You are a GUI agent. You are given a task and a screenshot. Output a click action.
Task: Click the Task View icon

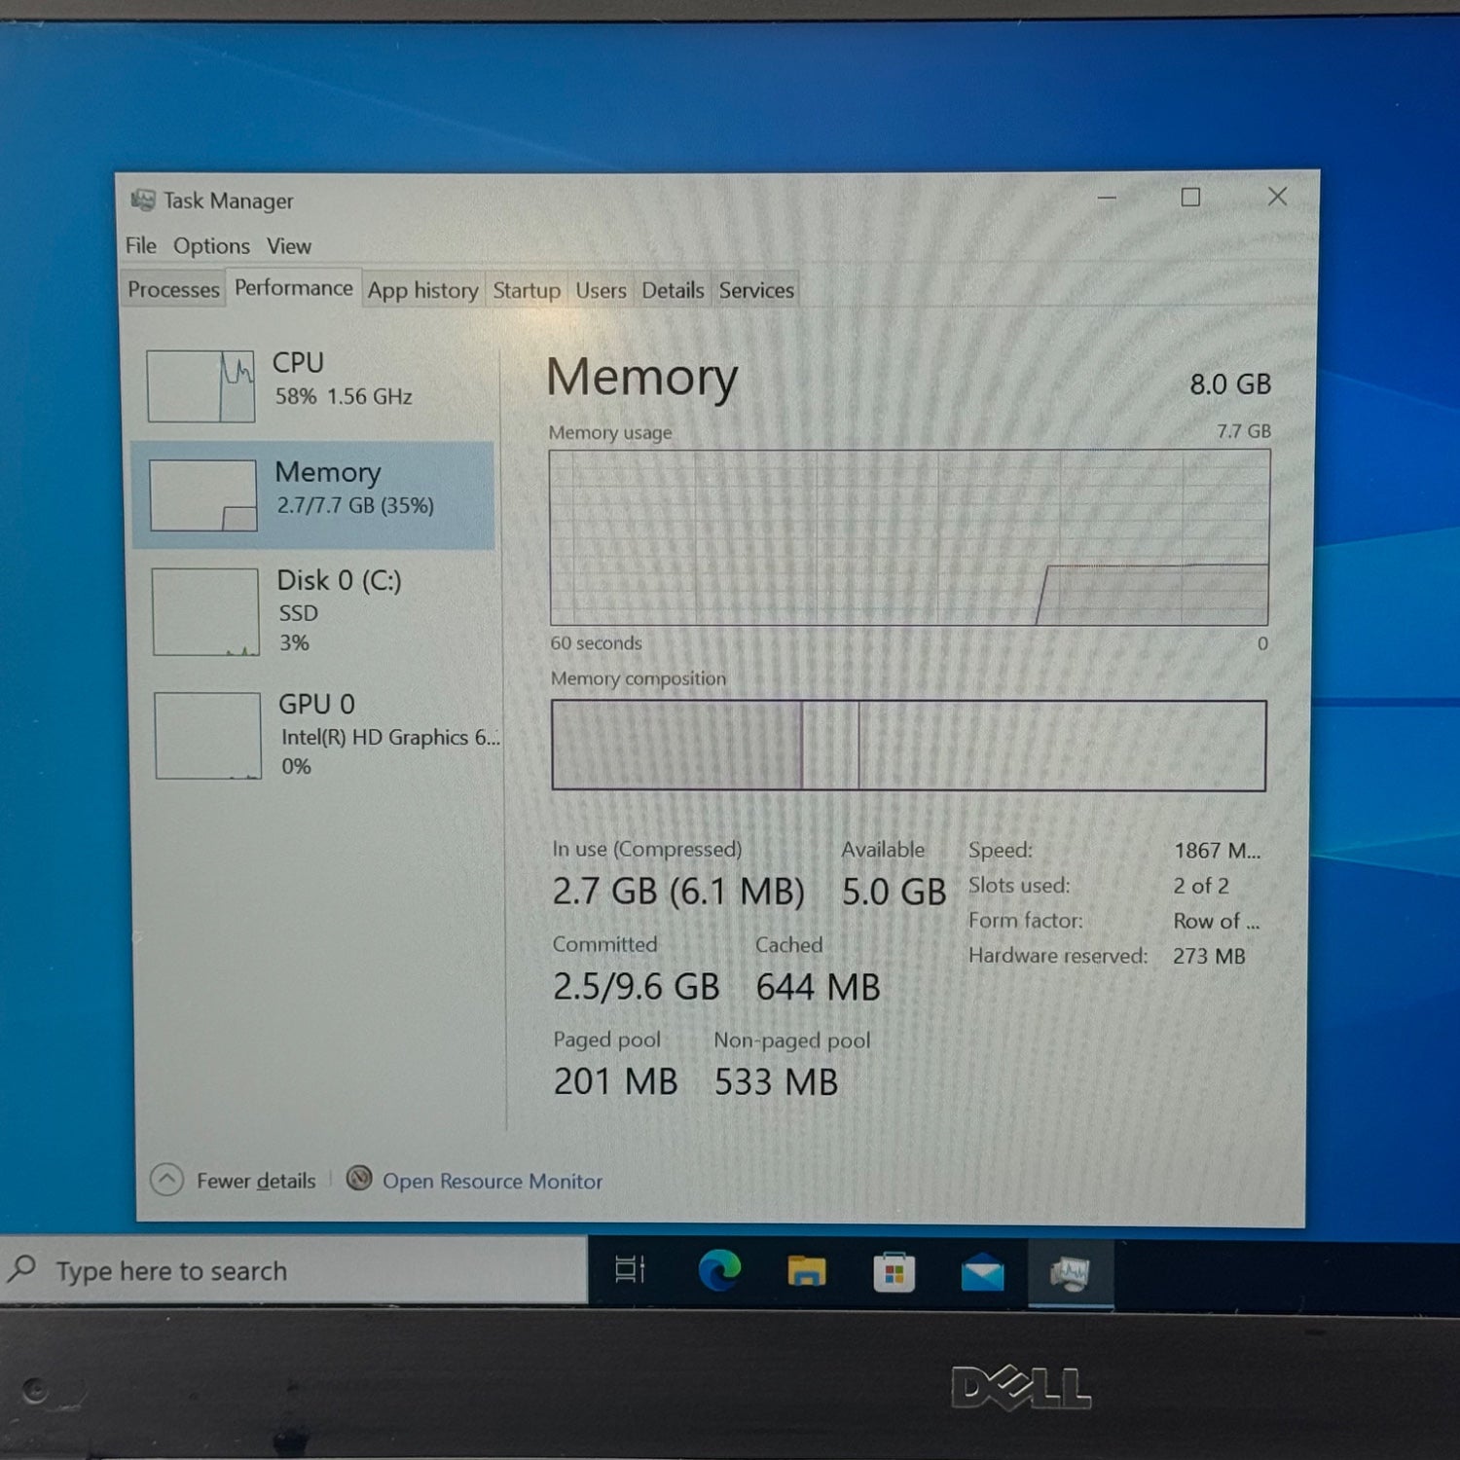pos(630,1269)
